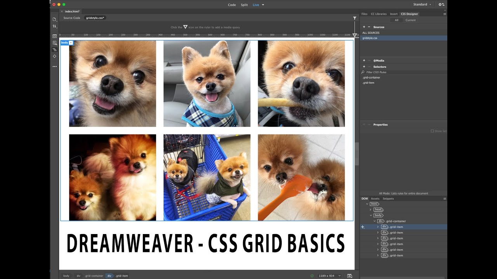This screenshot has width=497, height=279.
Task: Enable the Show Set checkbox
Action: [432, 131]
